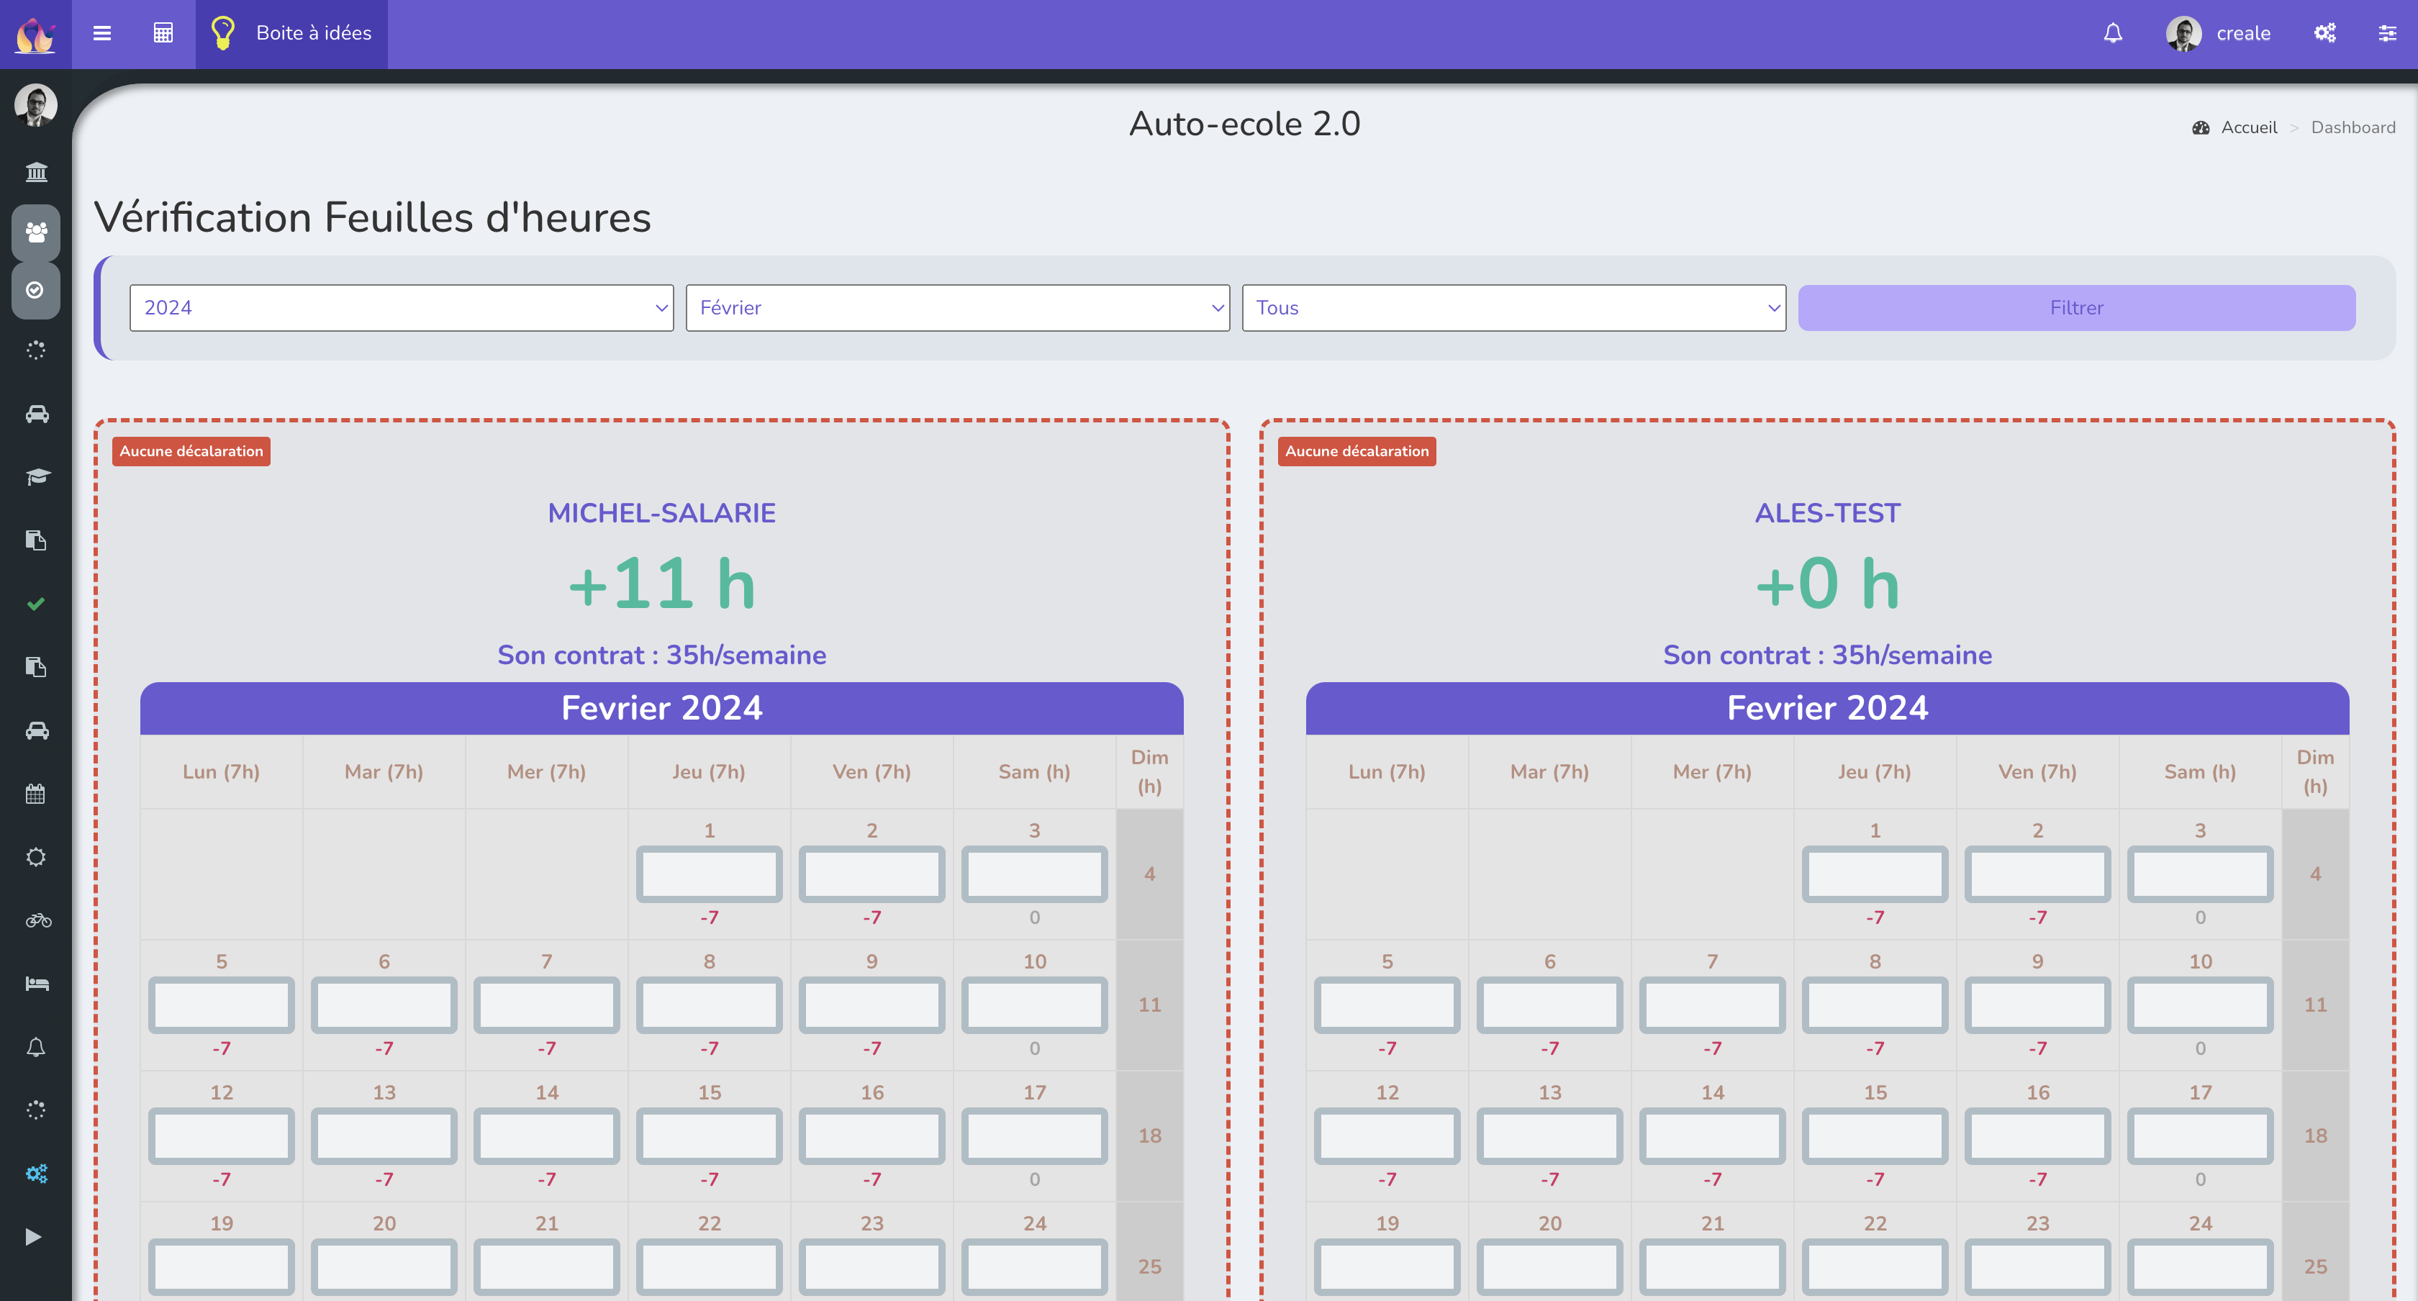Viewport: 2418px width, 1301px height.
Task: Open the graduation cap icon in the sidebar
Action: click(x=36, y=477)
